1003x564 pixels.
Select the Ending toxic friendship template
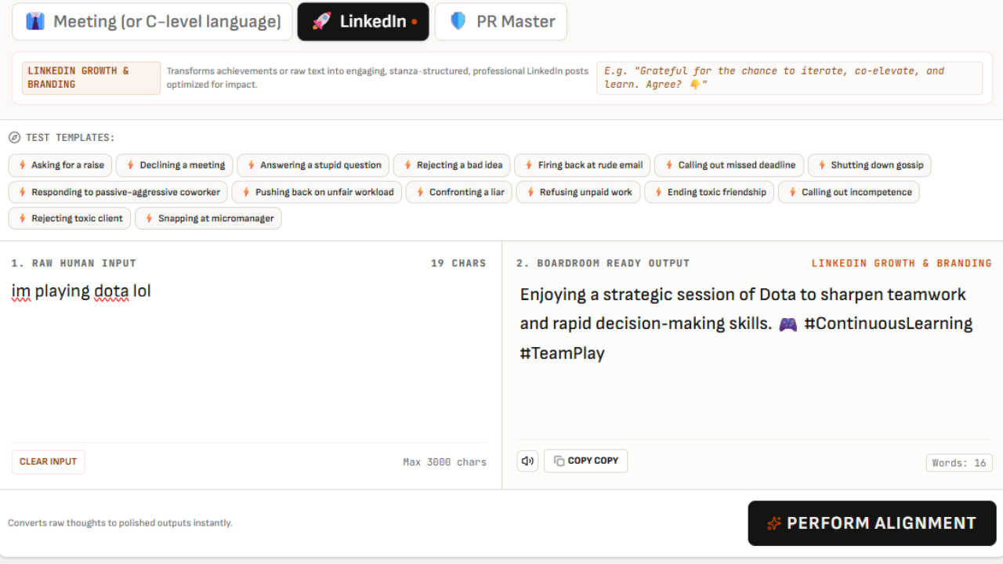pos(709,192)
